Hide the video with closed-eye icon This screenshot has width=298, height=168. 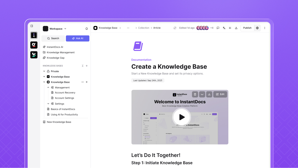(x=202, y=94)
